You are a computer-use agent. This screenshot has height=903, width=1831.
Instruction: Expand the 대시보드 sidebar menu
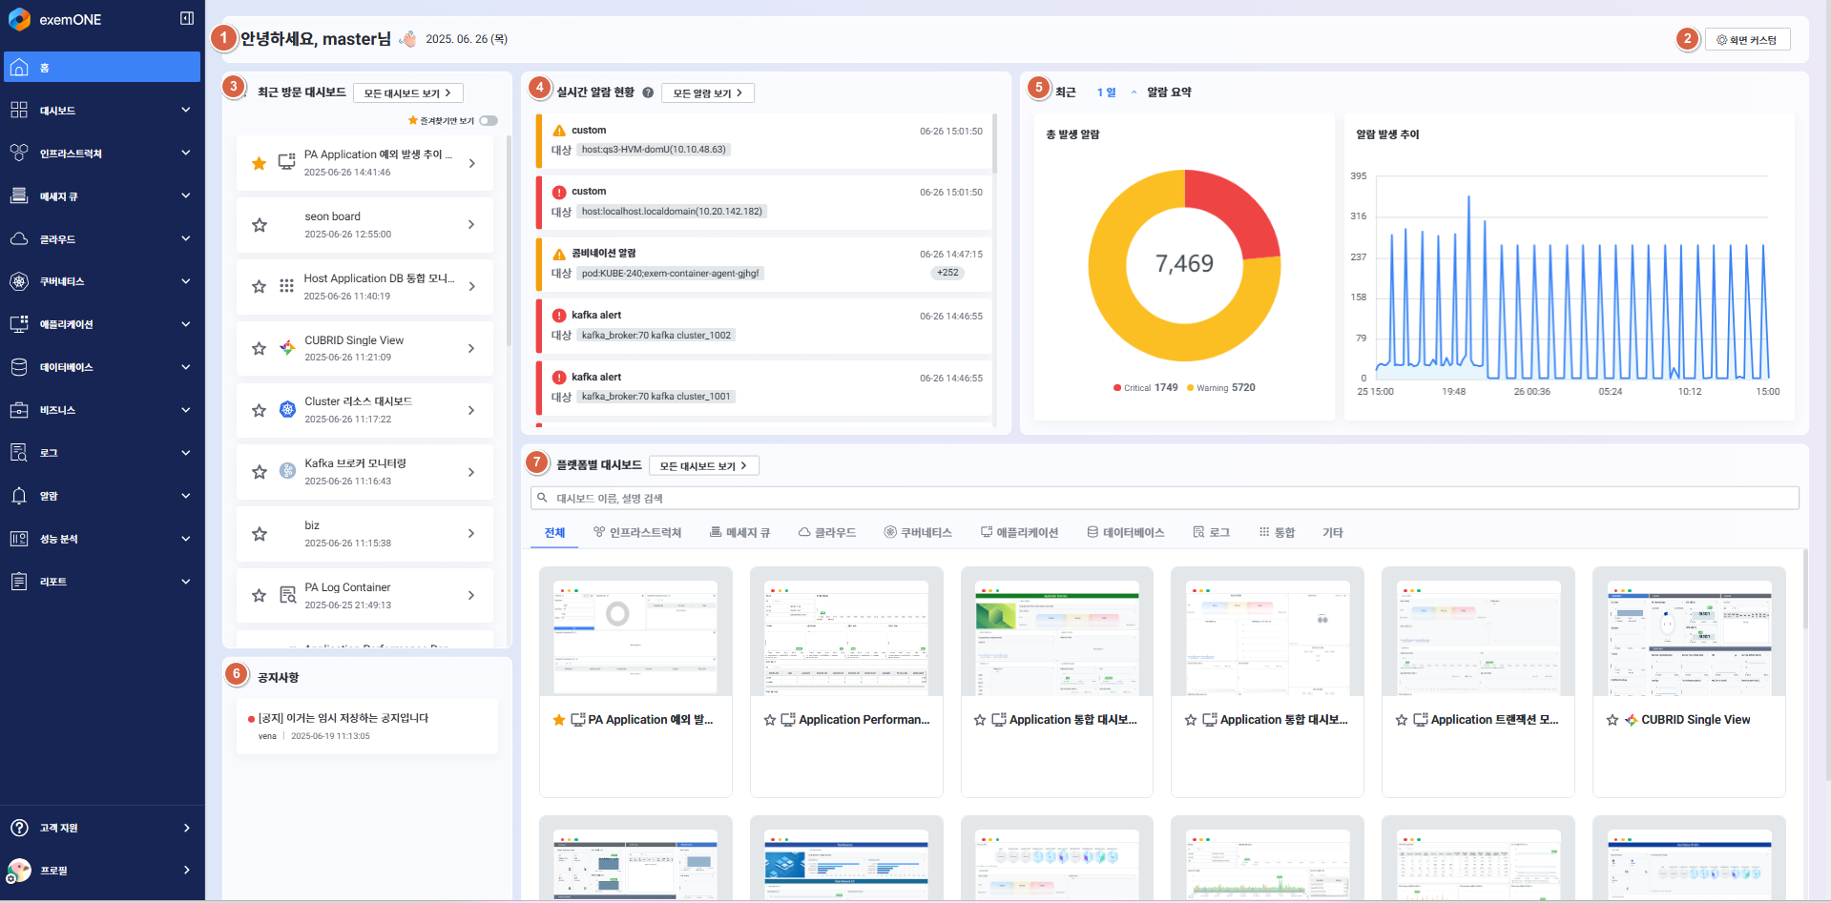[100, 111]
